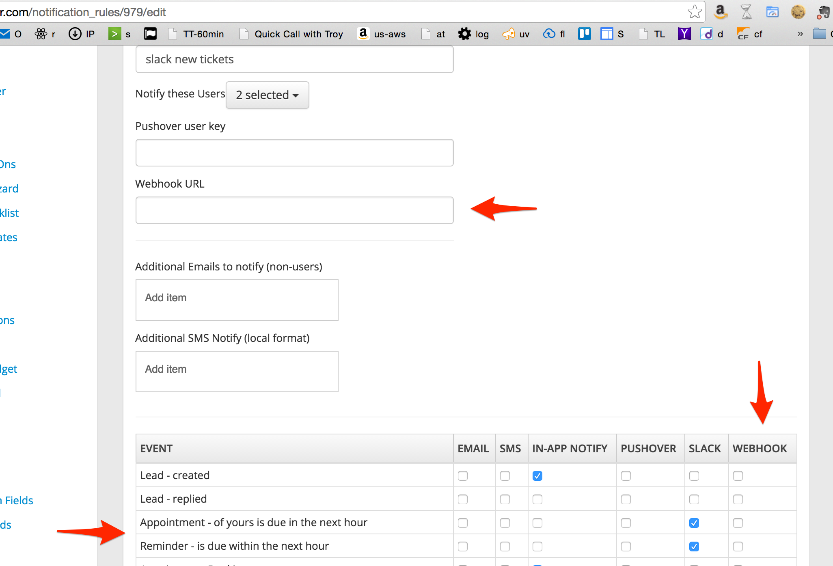
Task: Open the Notify these Users dropdown
Action: pyautogui.click(x=267, y=95)
